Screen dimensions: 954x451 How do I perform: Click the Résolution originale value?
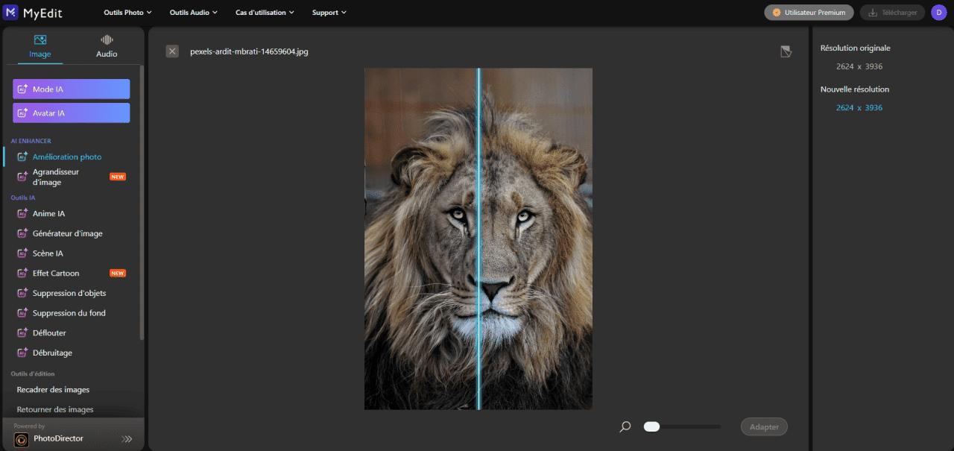(859, 66)
